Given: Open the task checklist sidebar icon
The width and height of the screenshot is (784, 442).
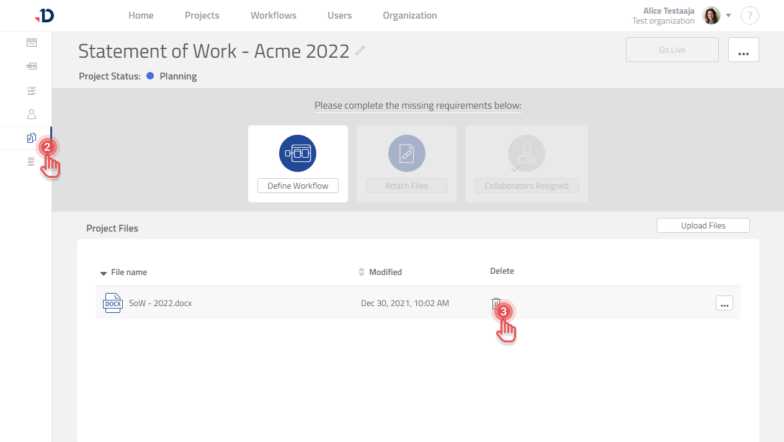Looking at the screenshot, I should click(32, 91).
